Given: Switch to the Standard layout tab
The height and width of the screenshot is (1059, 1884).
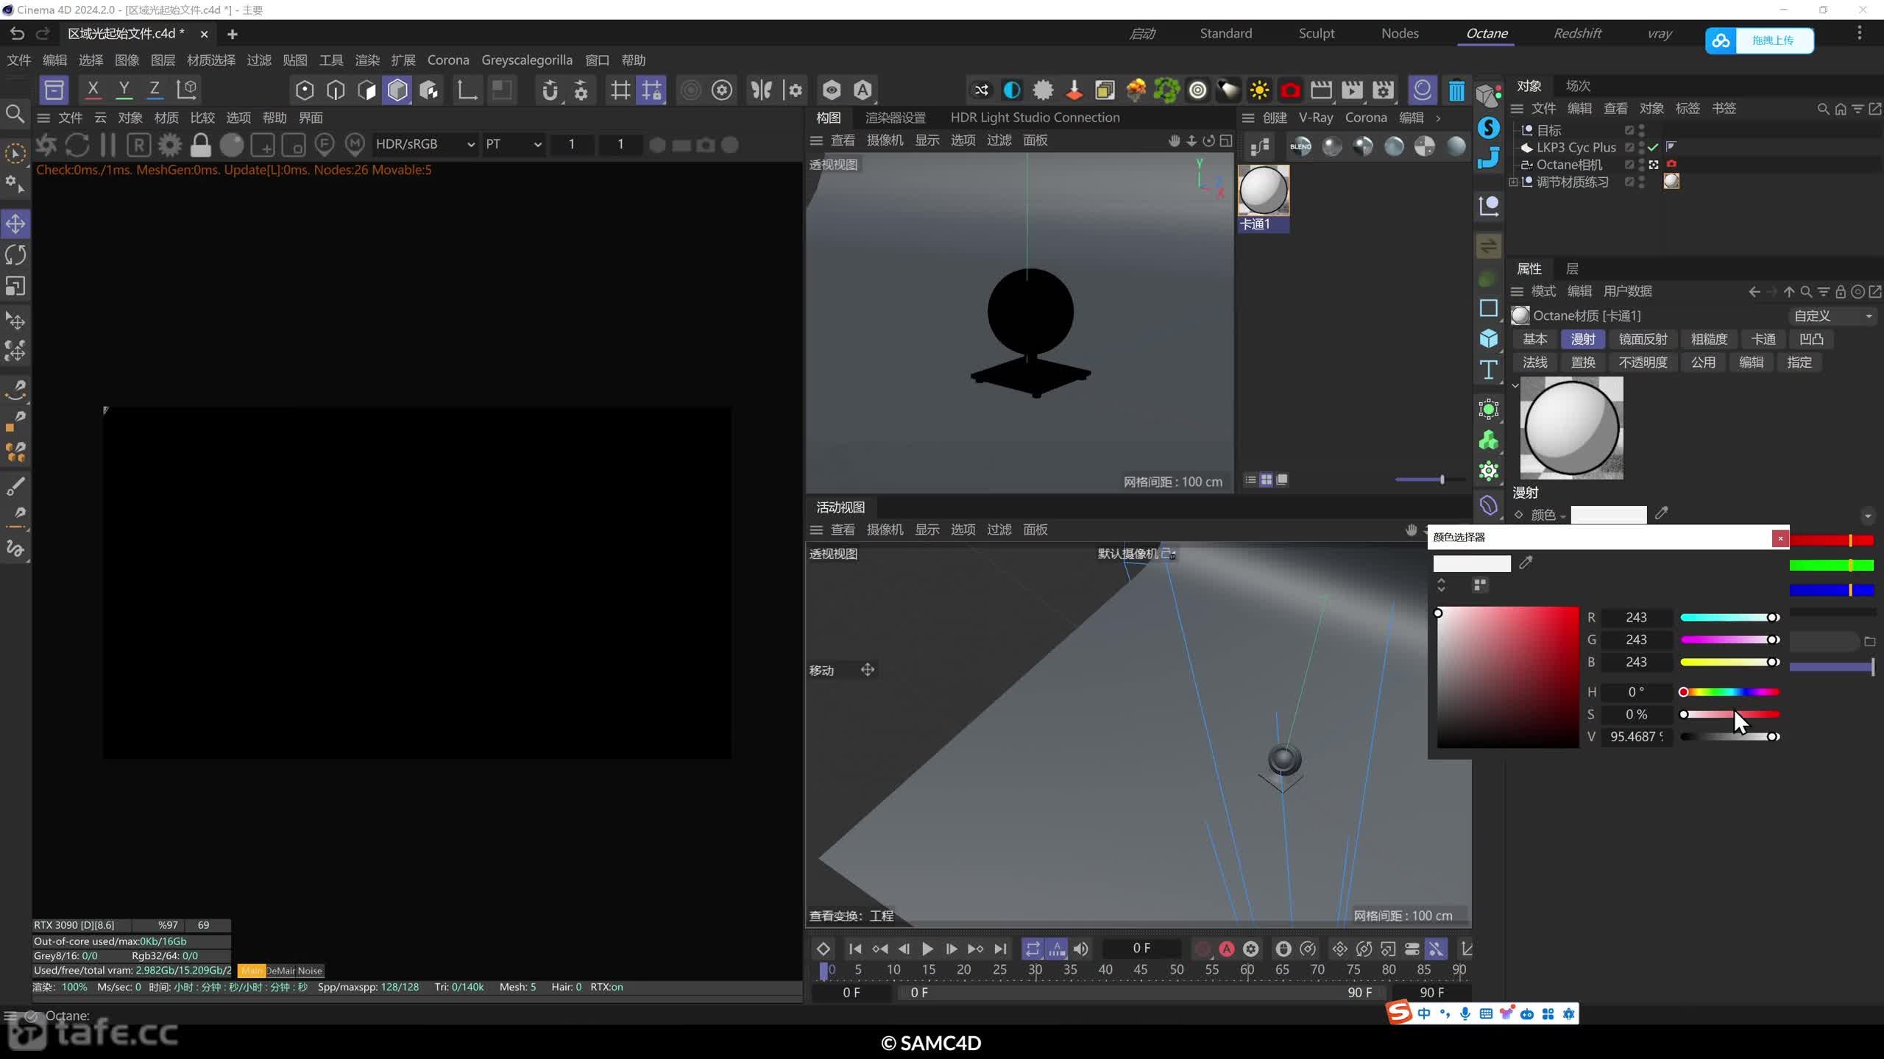Looking at the screenshot, I should pyautogui.click(x=1225, y=33).
